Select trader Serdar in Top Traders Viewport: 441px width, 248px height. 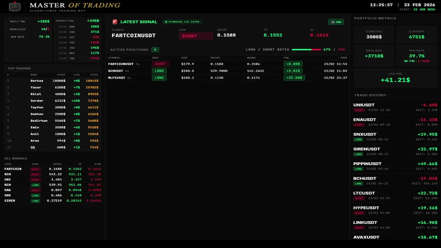[53, 101]
